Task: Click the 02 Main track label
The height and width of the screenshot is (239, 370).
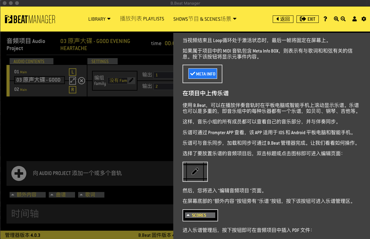Action: (x=20, y=89)
